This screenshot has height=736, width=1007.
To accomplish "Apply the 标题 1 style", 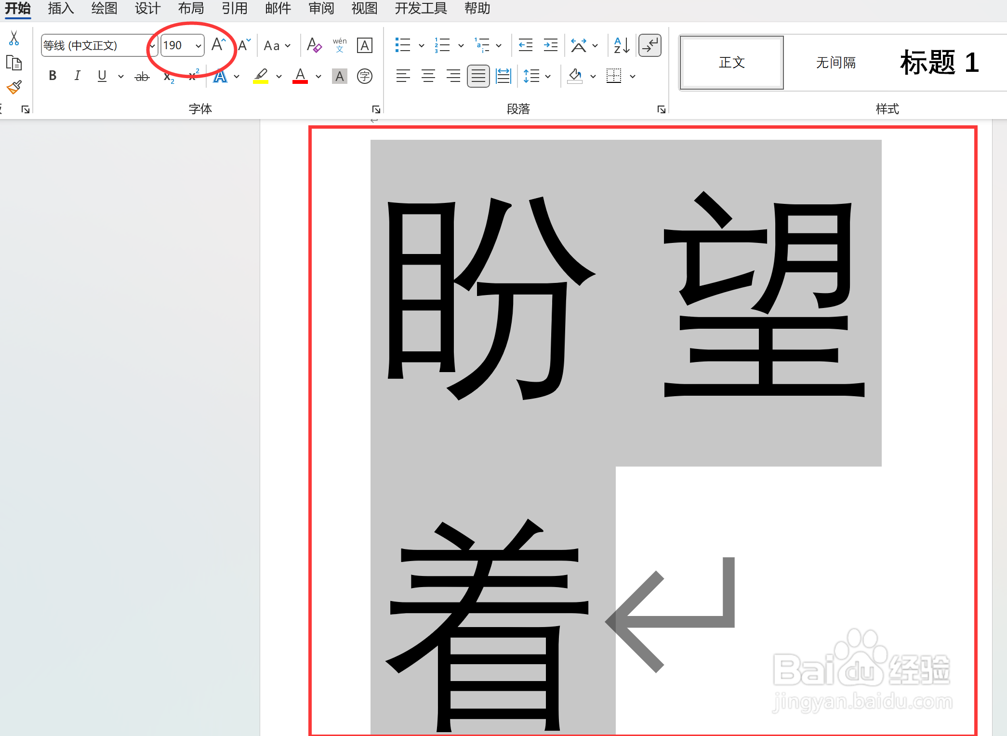I will pos(939,63).
